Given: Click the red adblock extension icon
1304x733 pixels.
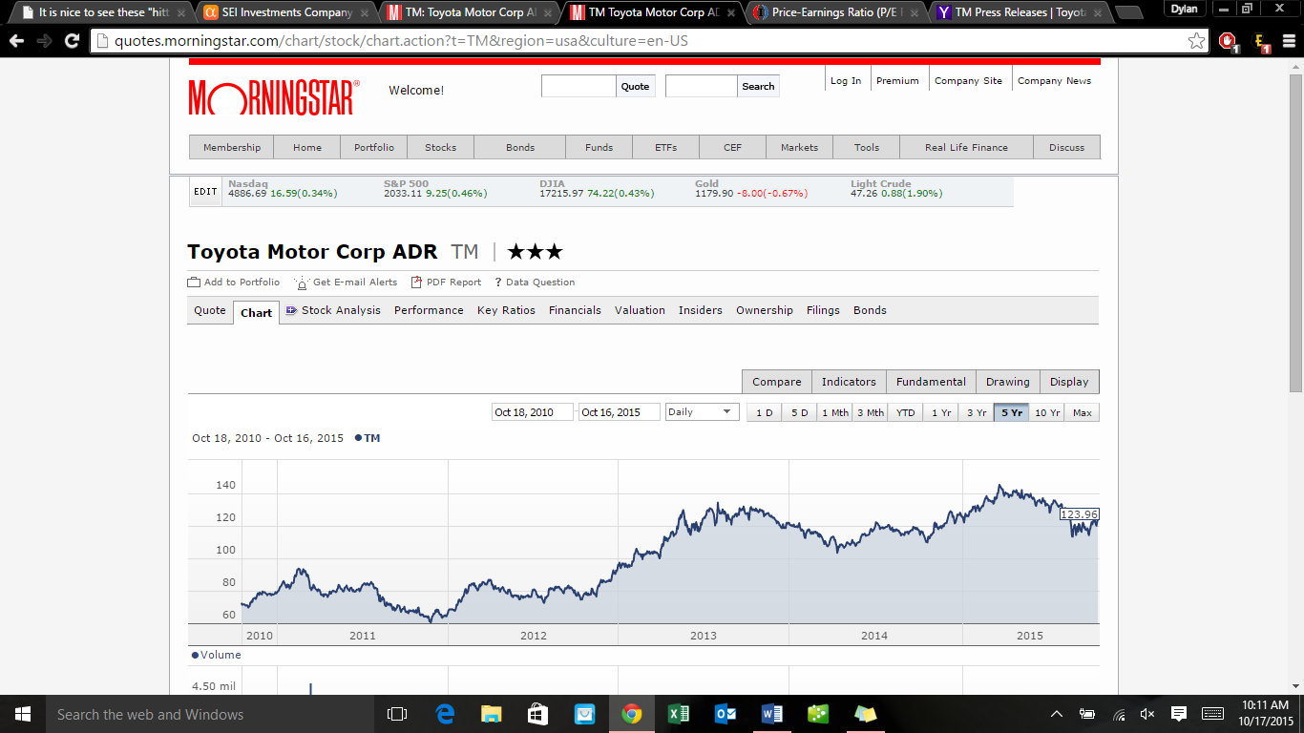Looking at the screenshot, I should click(x=1228, y=41).
